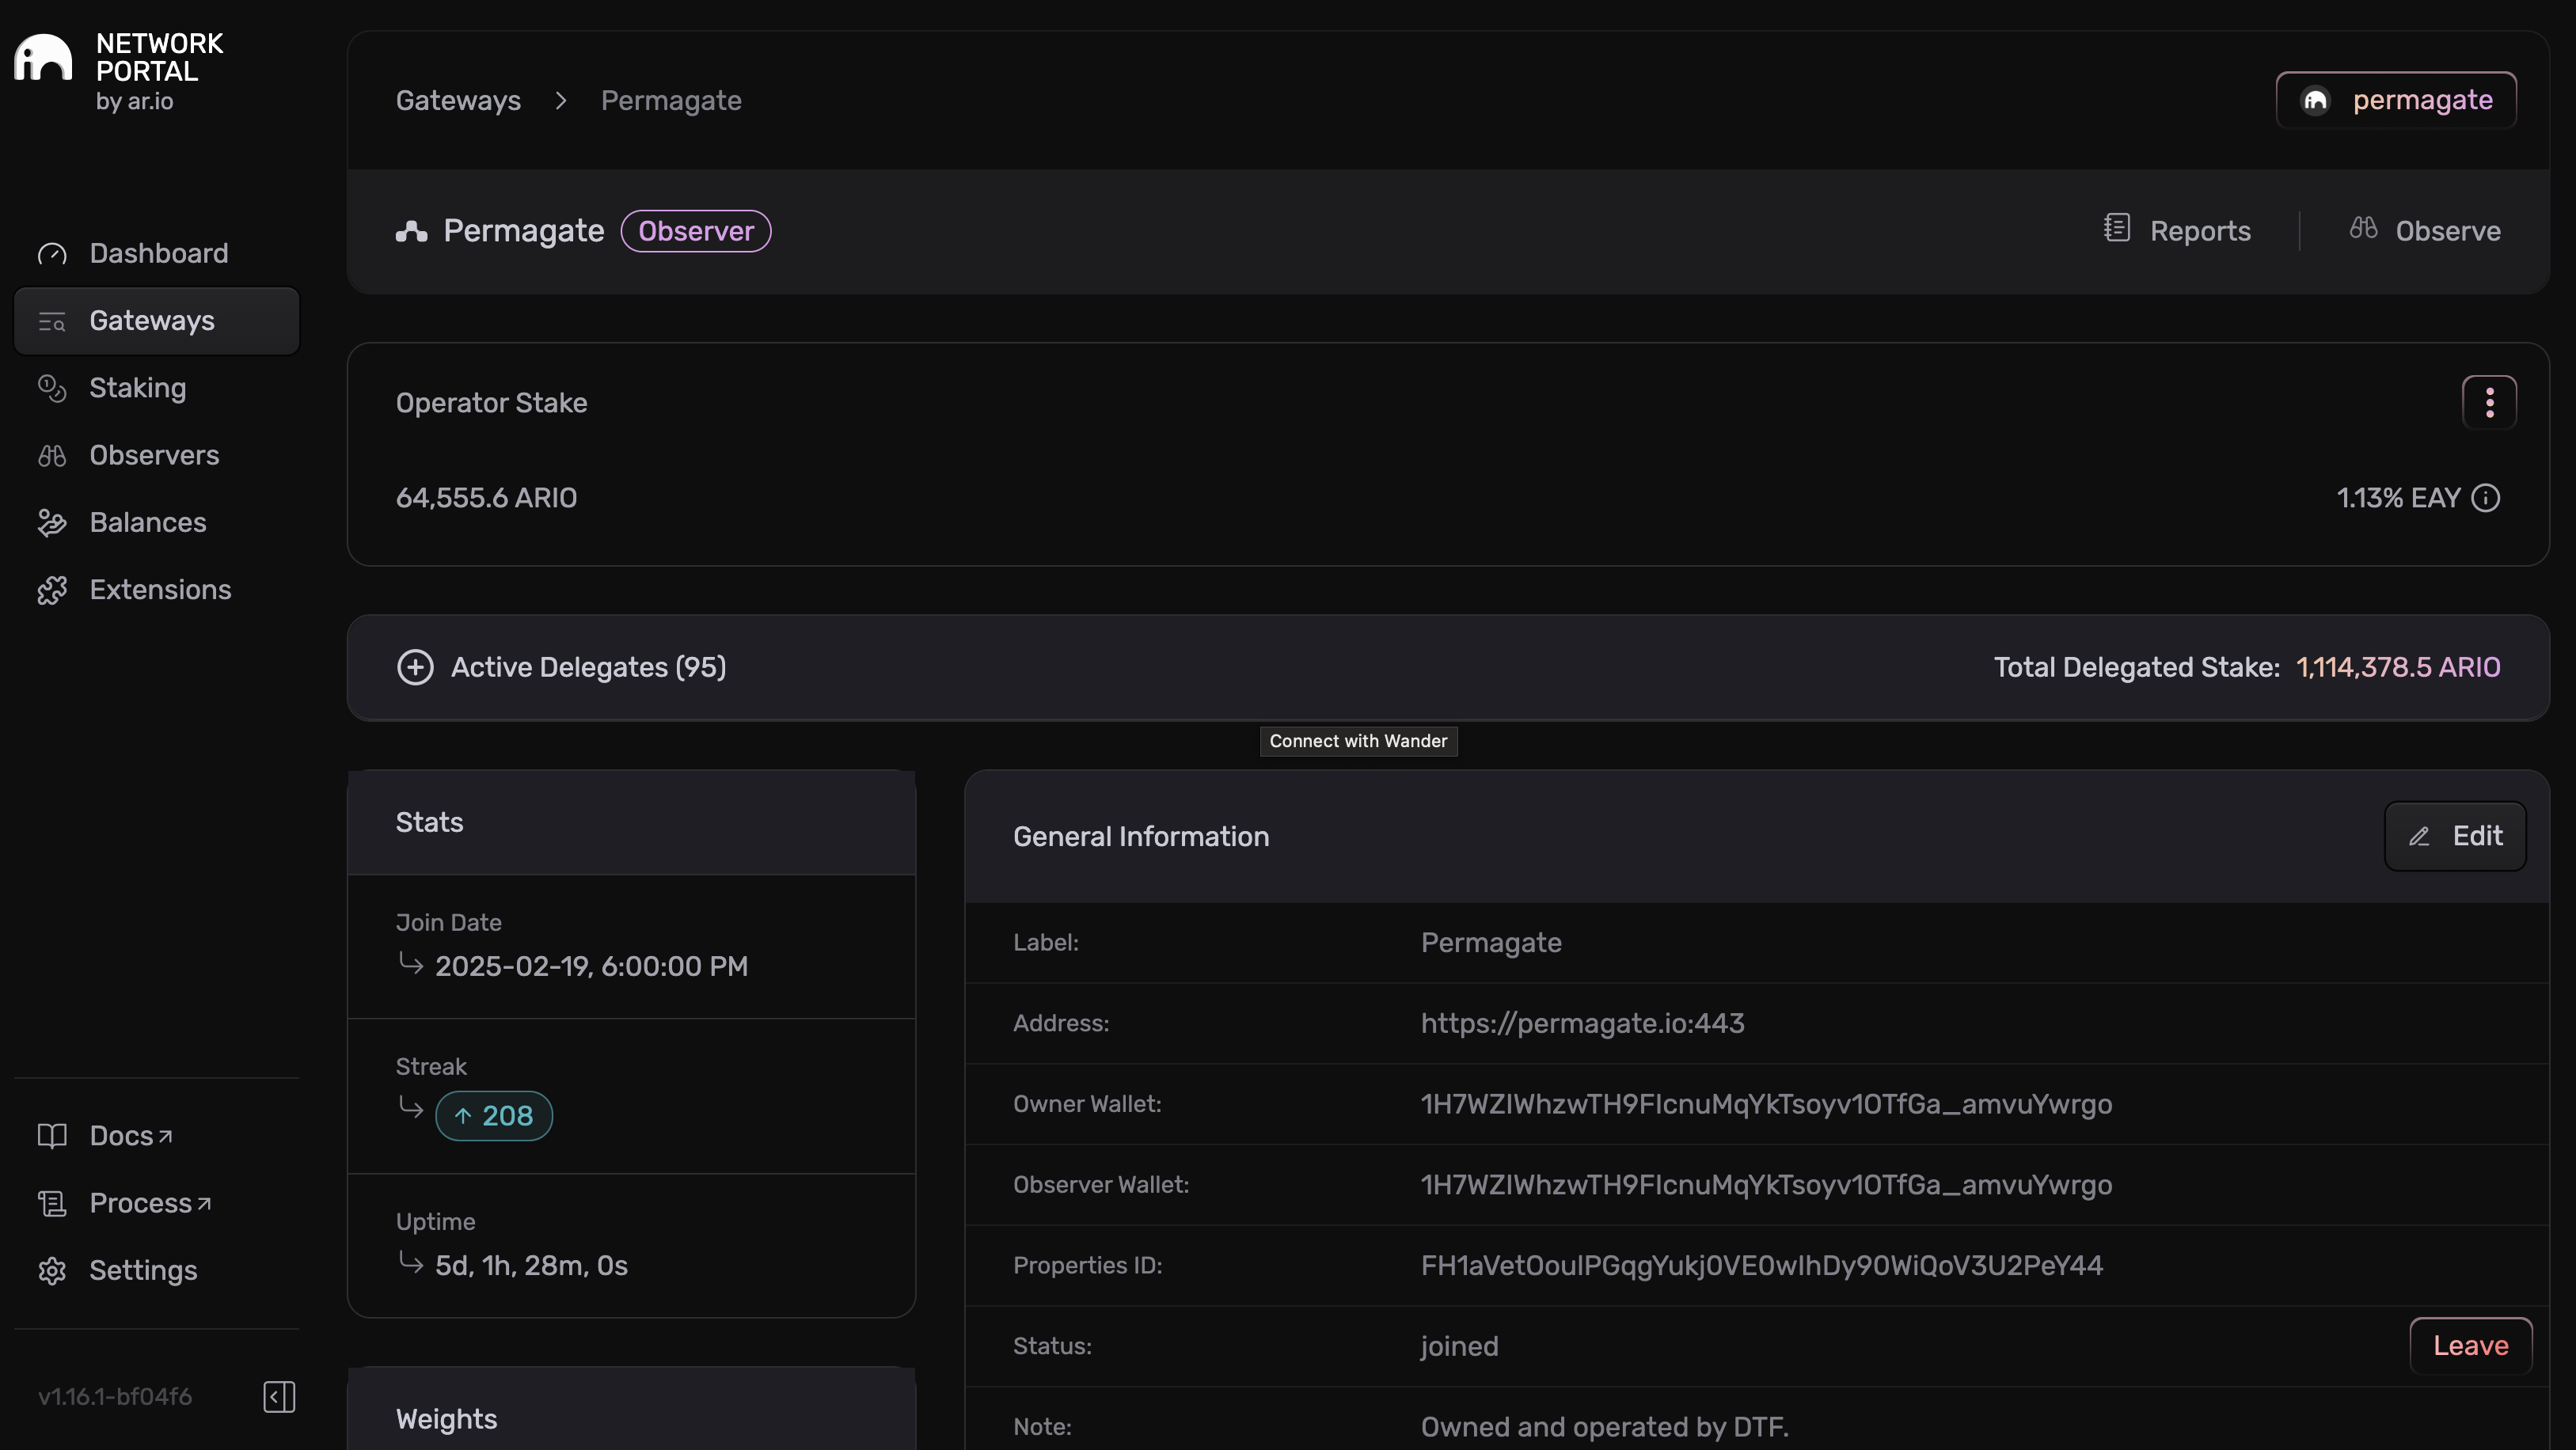Screen dimensions: 2576x1450
Task: Open Extensions from the sidebar
Action: point(160,590)
